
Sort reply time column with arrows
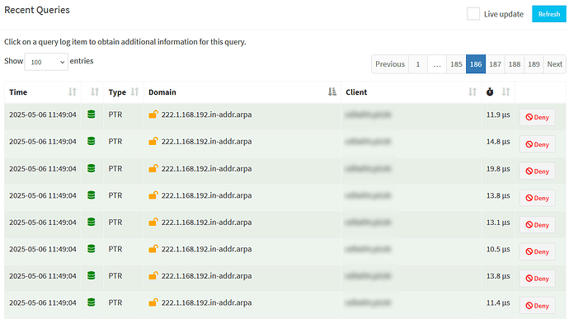[506, 92]
